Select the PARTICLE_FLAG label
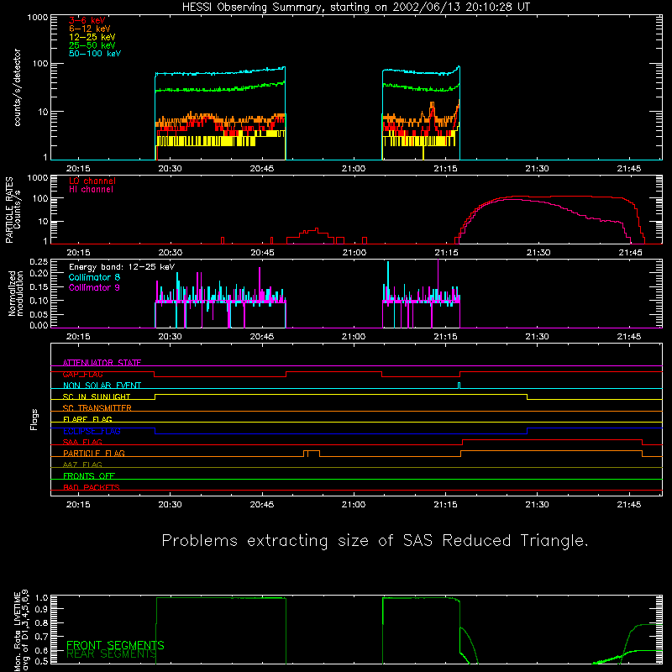 (x=94, y=454)
